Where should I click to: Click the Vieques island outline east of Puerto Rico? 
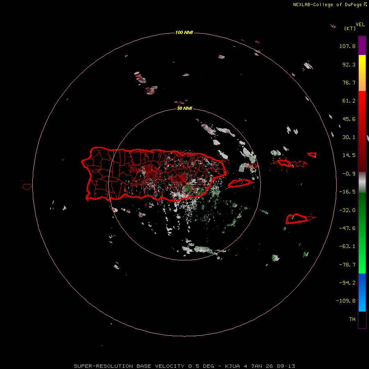point(239,183)
